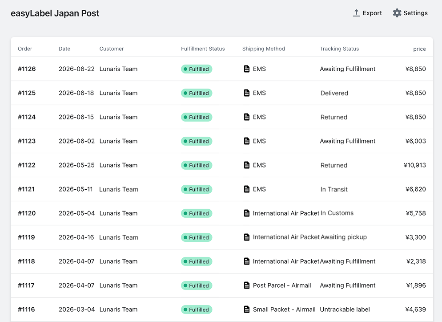442x322 pixels.
Task: Click the Fulfillment Status column header
Action: click(x=203, y=49)
